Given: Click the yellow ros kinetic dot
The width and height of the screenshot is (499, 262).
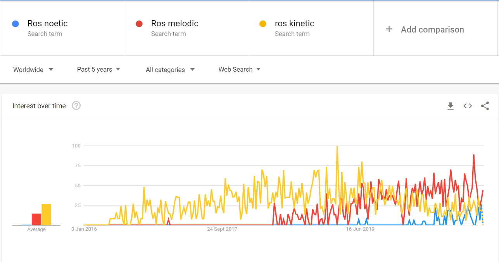Looking at the screenshot, I should (x=263, y=24).
